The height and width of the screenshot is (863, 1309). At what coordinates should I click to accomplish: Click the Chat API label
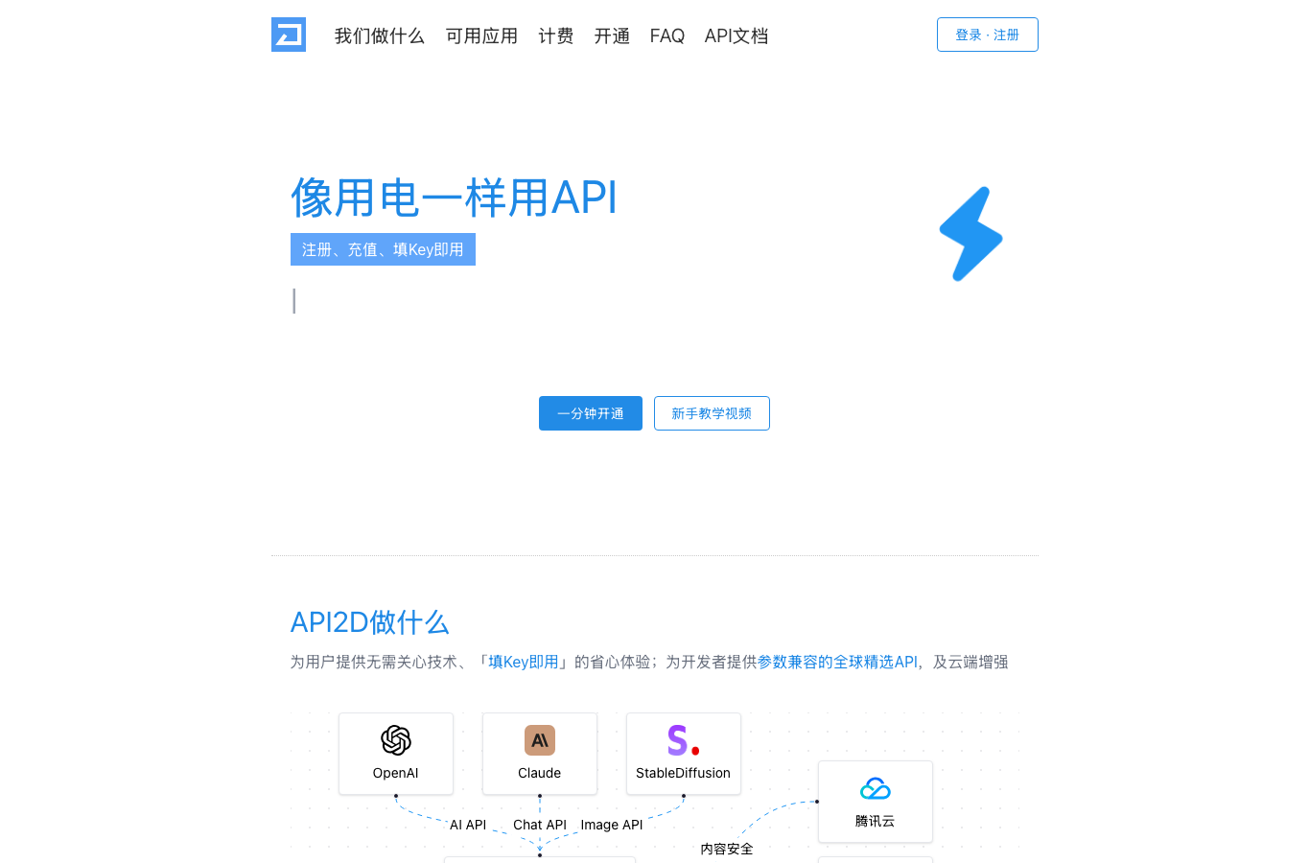(540, 825)
